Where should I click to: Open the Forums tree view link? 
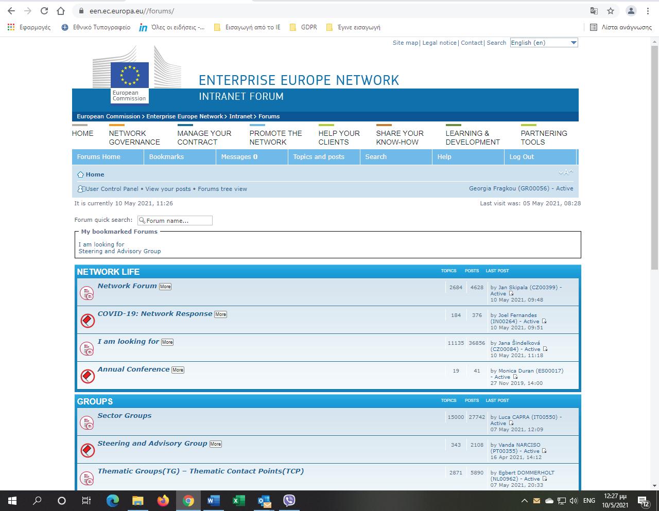222,189
